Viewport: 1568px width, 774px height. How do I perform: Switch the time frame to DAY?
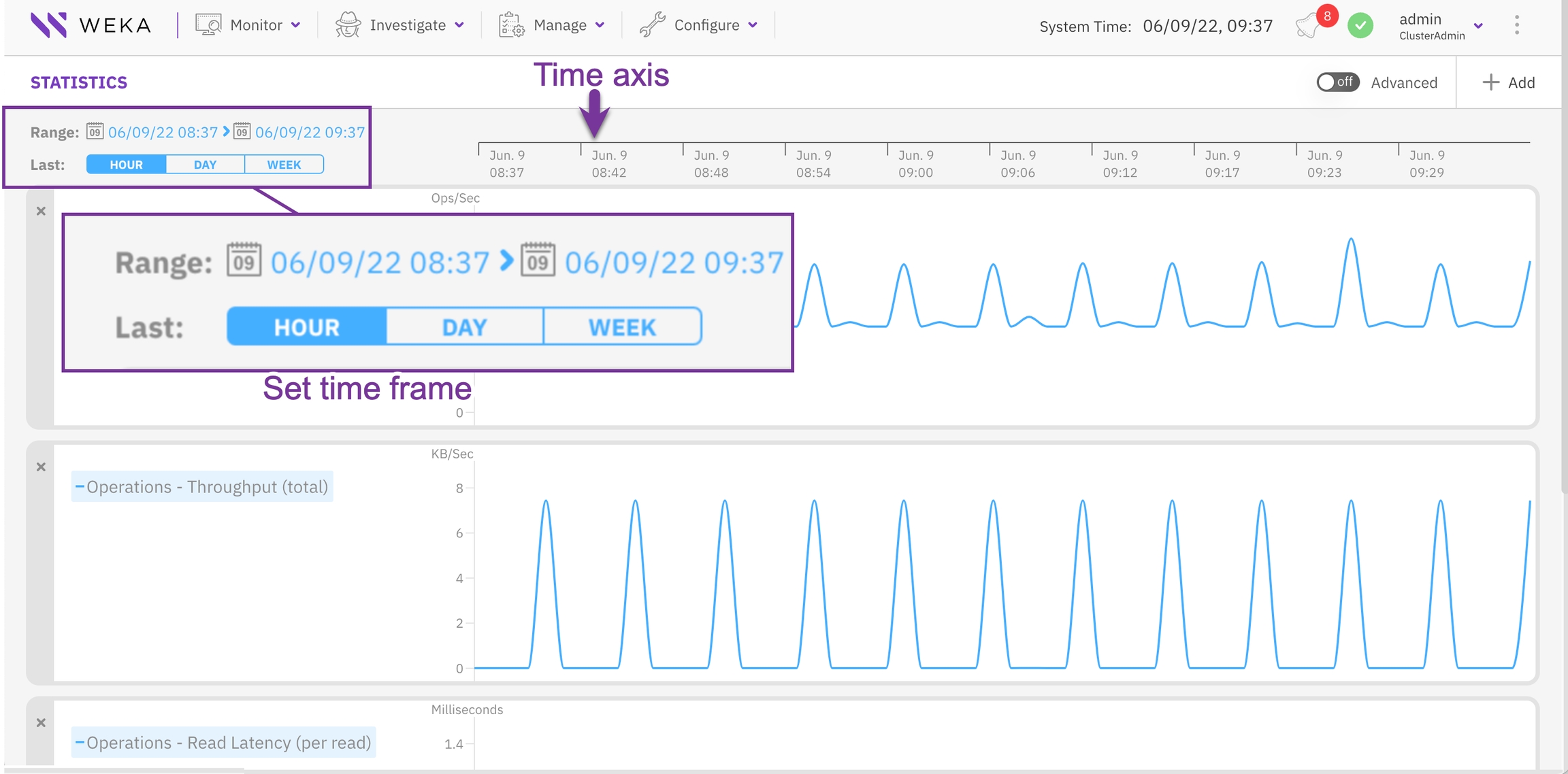[x=205, y=165]
